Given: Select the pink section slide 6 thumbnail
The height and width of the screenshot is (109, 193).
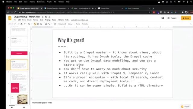Looking at the screenshot, I should coord(19,53).
